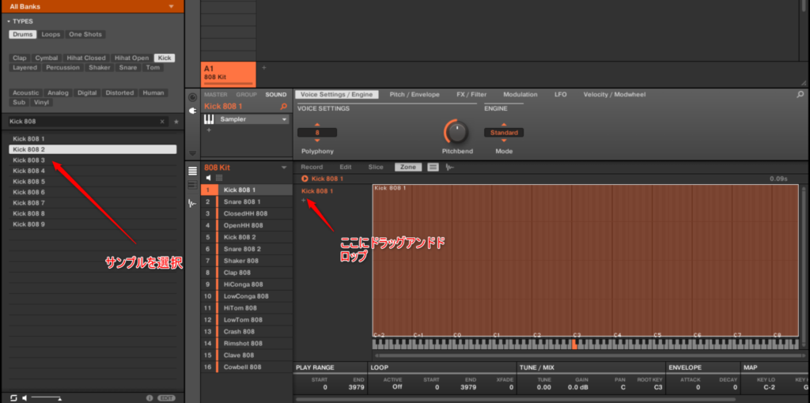Click the piano keys icon beside Sampler
Screen dimensions: 810x403
pos(209,119)
